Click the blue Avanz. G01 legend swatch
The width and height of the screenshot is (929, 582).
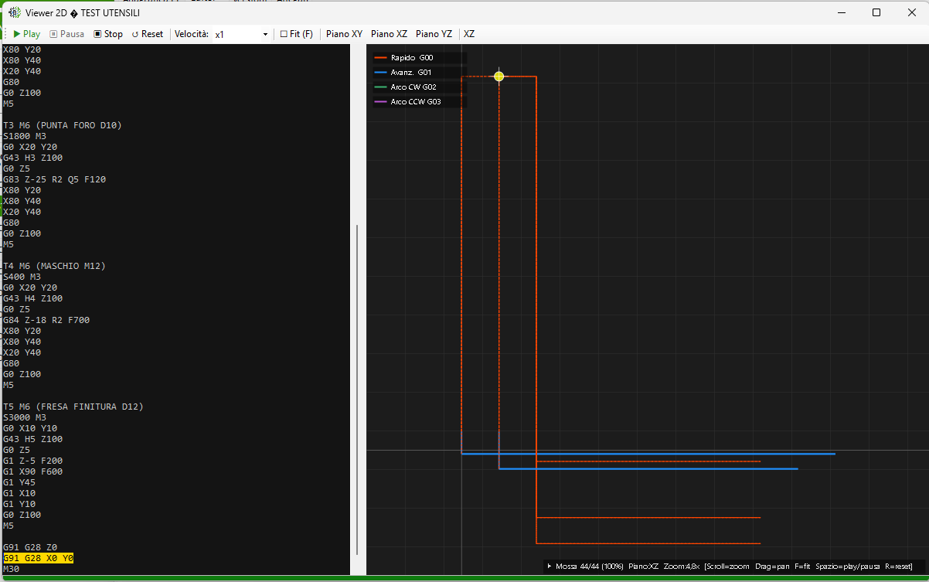click(380, 73)
